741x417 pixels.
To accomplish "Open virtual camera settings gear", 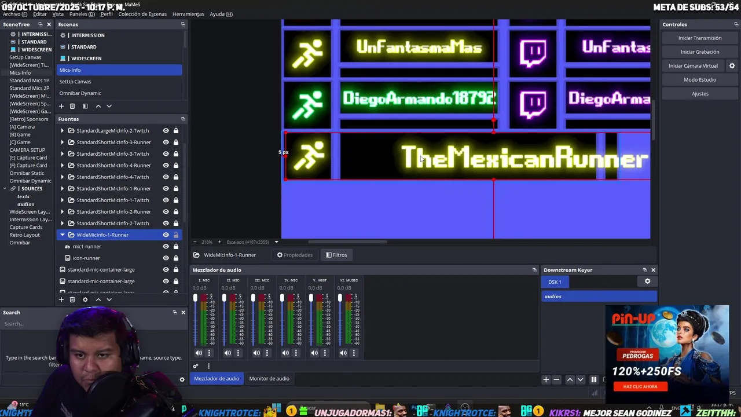I will pyautogui.click(x=732, y=65).
